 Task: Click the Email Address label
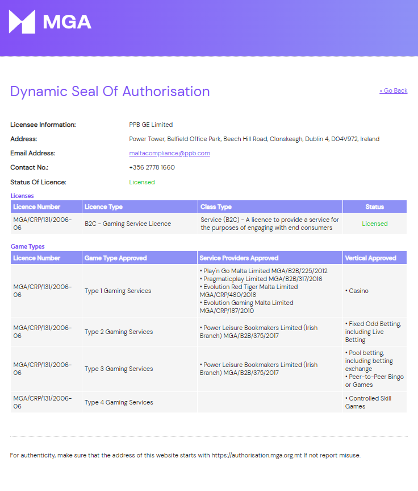(33, 153)
